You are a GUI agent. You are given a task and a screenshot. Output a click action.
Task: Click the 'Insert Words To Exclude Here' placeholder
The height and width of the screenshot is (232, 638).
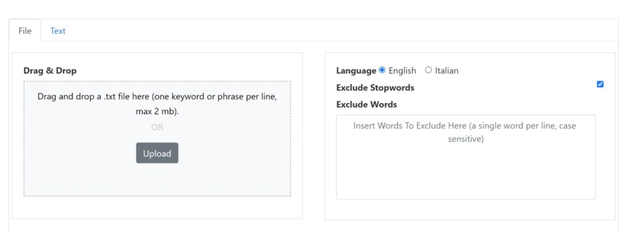click(465, 132)
